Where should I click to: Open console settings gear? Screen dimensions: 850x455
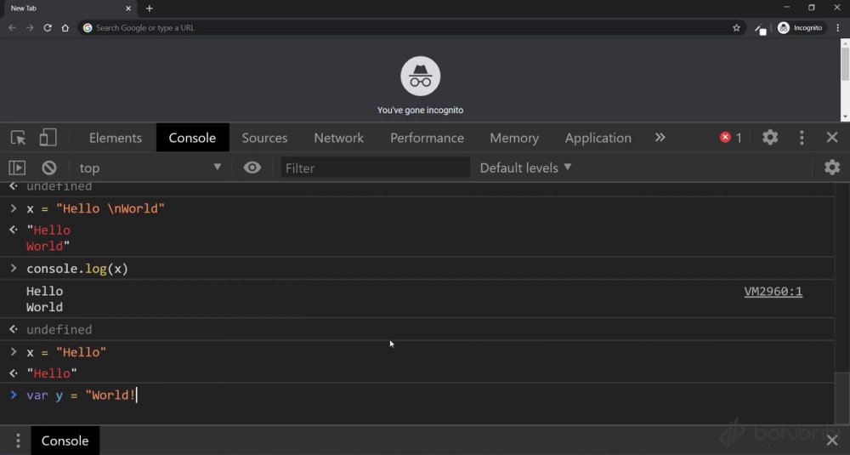(832, 168)
